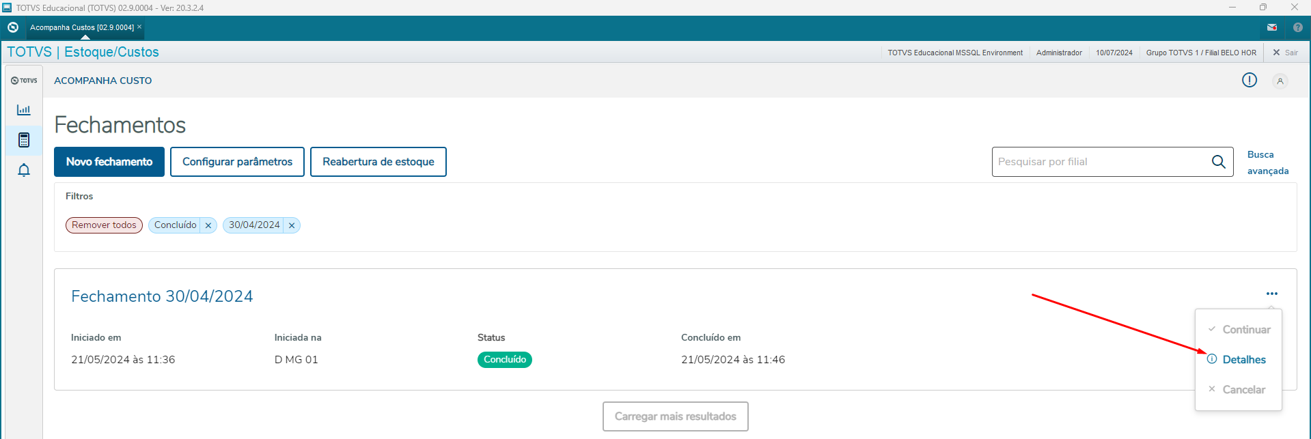This screenshot has height=439, width=1311.
Task: Click the D MG 01 value
Action: click(296, 360)
